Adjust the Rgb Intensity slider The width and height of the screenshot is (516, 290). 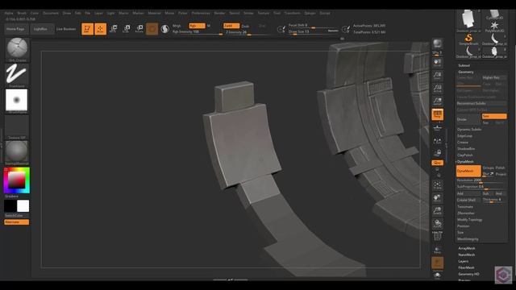tap(198, 32)
